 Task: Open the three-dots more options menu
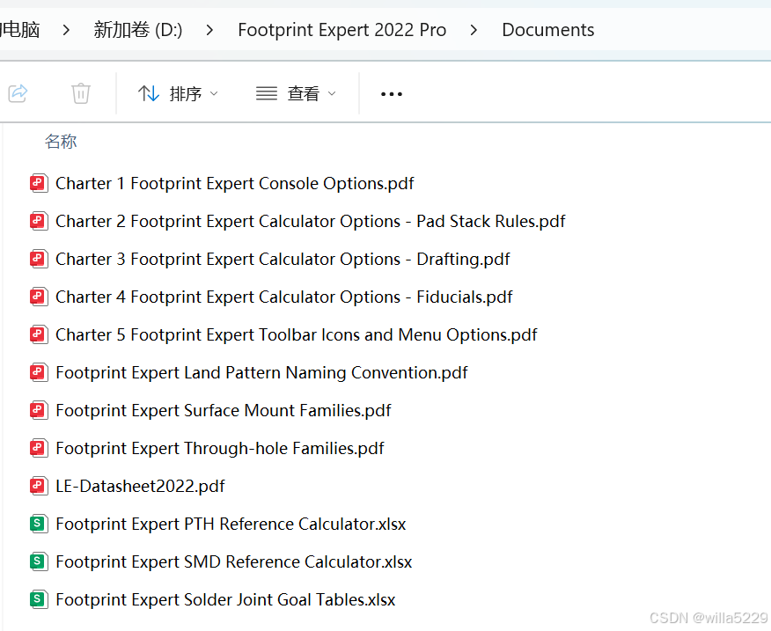[392, 94]
